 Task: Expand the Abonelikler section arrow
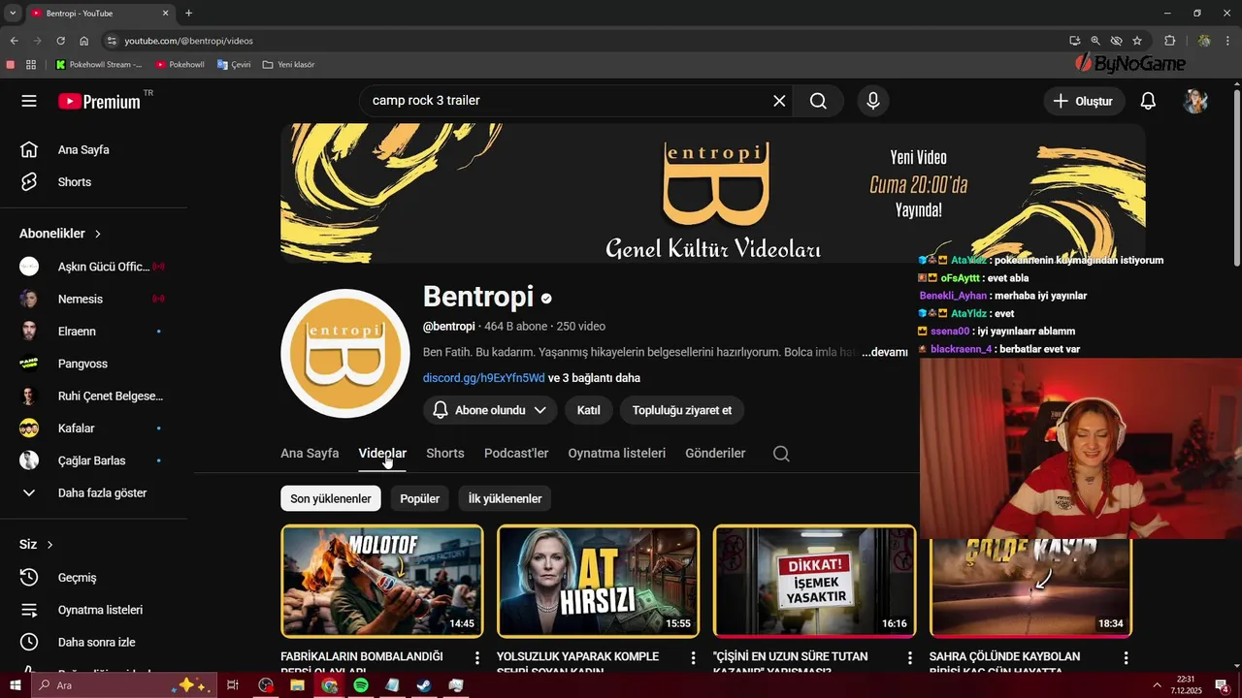pyautogui.click(x=98, y=234)
